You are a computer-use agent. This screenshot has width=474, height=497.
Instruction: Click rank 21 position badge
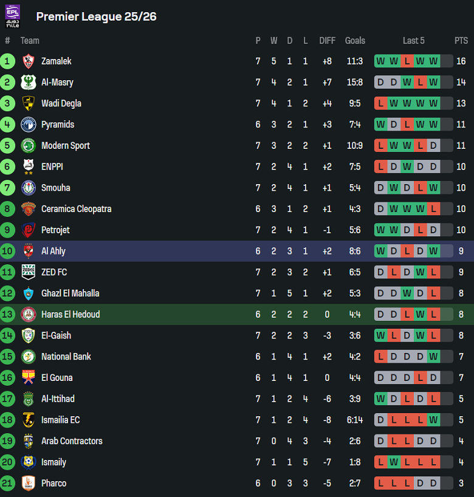7,483
